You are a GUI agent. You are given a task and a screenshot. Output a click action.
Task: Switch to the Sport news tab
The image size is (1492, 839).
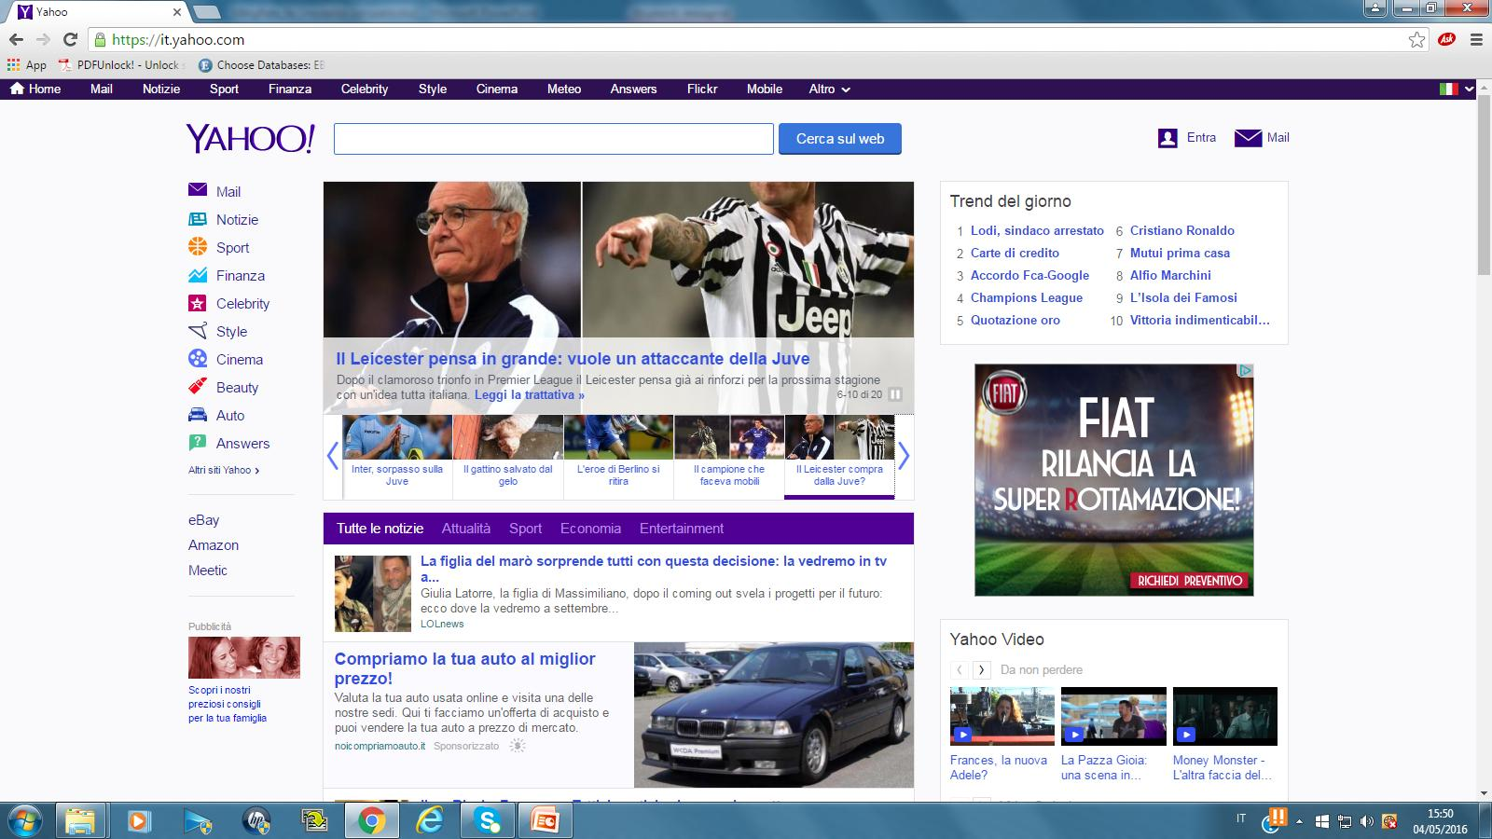[525, 529]
